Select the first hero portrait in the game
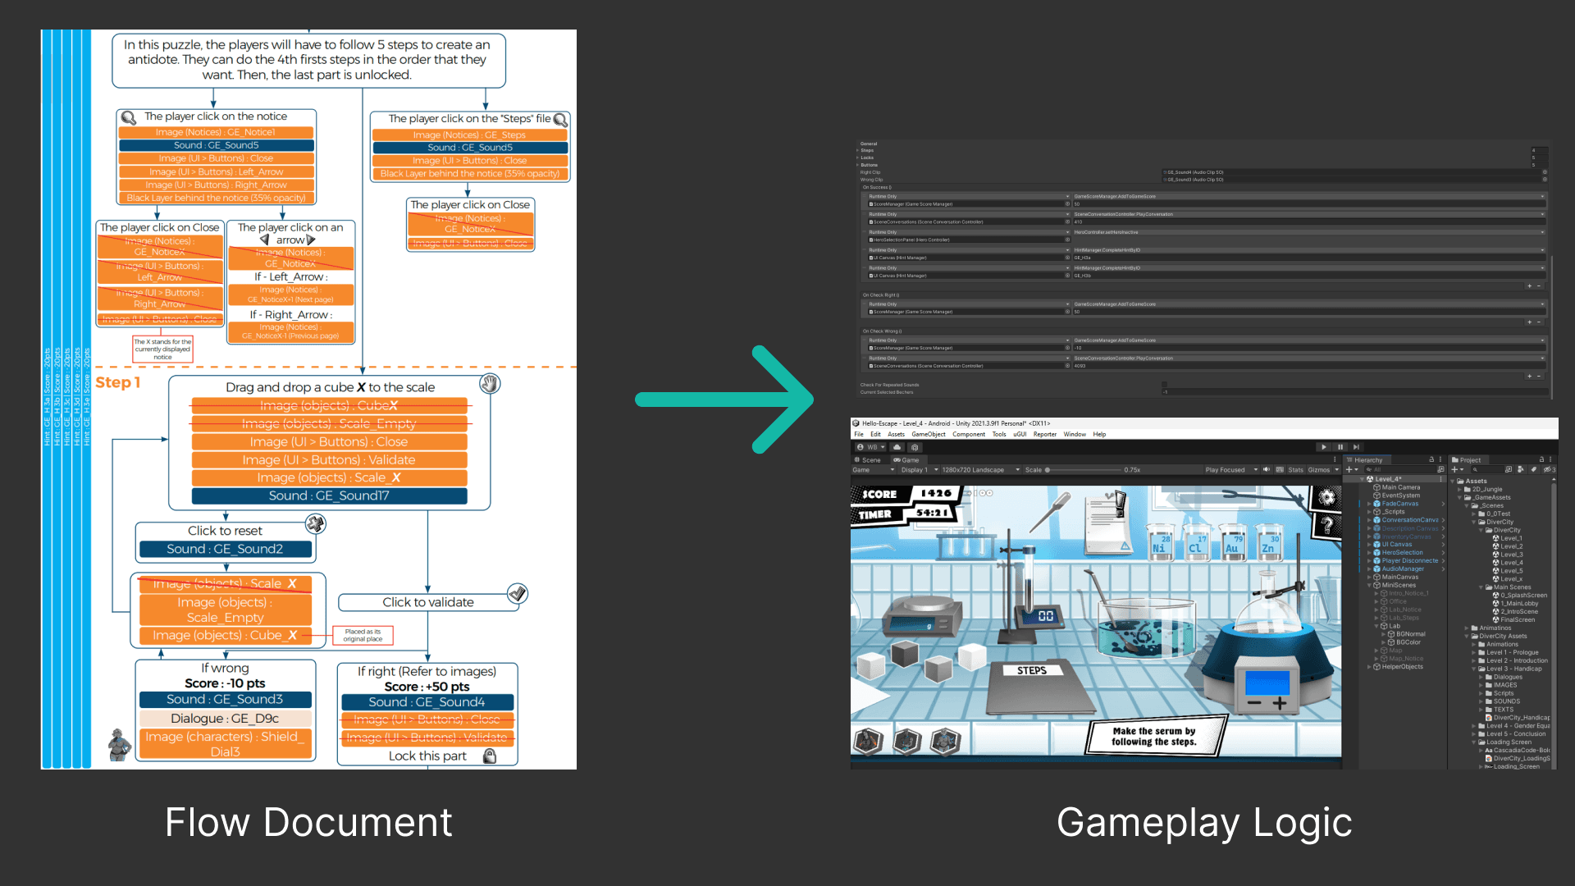Screen dimensions: 1575x886 click(x=868, y=741)
